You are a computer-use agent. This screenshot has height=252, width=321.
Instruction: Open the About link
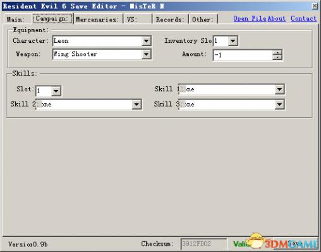pyautogui.click(x=277, y=18)
